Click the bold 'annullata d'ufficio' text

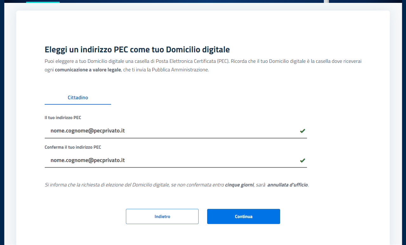point(287,185)
